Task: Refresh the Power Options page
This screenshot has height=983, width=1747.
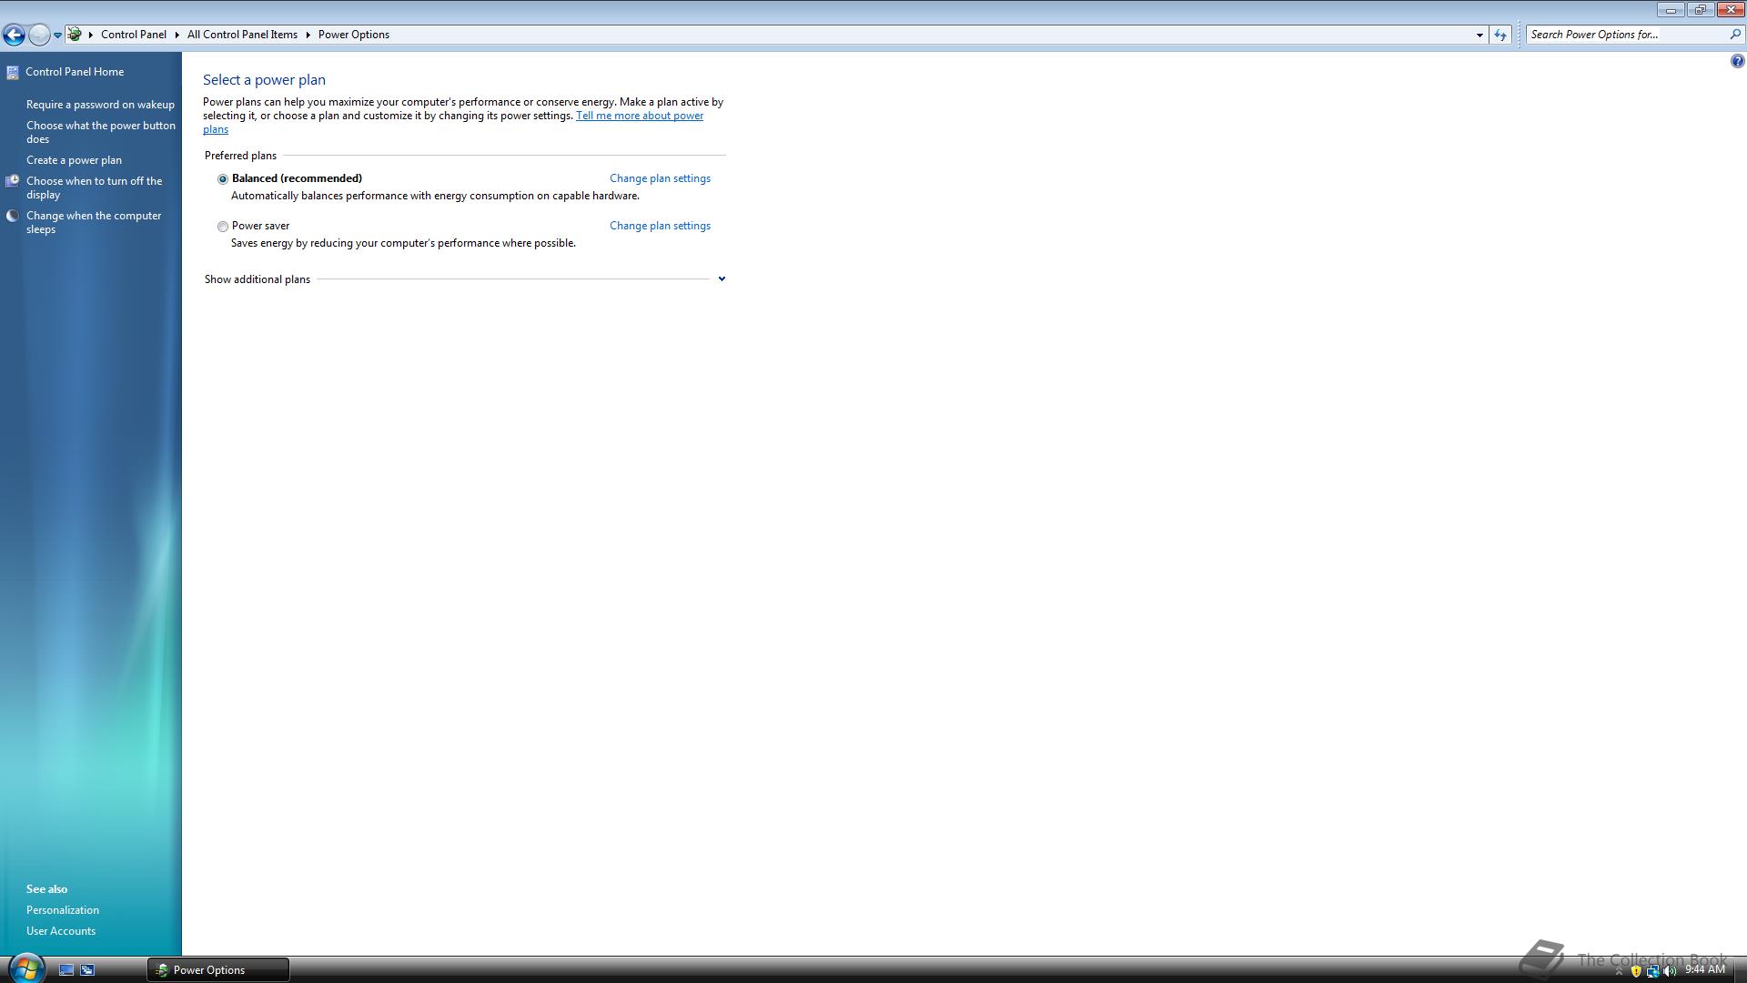Action: click(1500, 35)
